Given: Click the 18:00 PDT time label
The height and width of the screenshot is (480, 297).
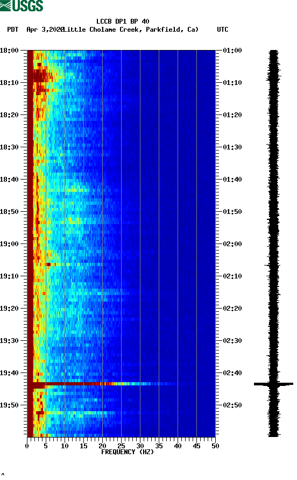Looking at the screenshot, I should [x=9, y=50].
